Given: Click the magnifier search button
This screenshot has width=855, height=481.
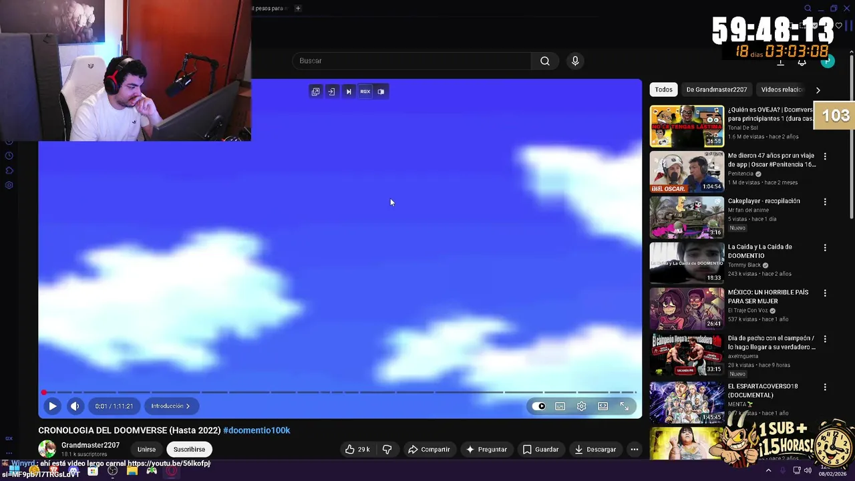Looking at the screenshot, I should (545, 61).
